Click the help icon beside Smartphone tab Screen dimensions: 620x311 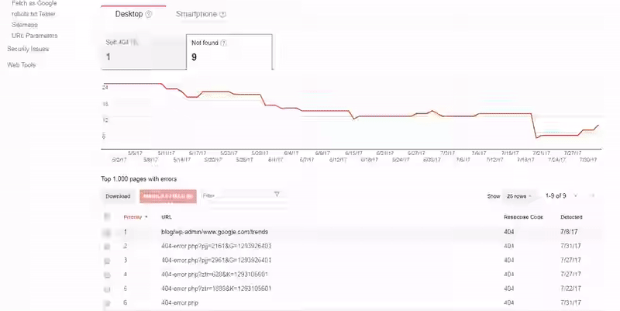222,14
